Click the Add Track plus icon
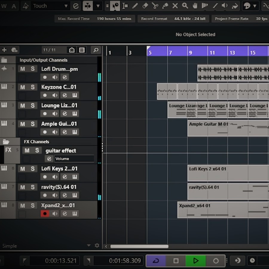This screenshot has width=269, height=269. [4, 50]
